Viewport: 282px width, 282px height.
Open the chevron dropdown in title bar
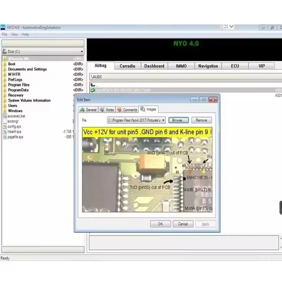click(232, 26)
